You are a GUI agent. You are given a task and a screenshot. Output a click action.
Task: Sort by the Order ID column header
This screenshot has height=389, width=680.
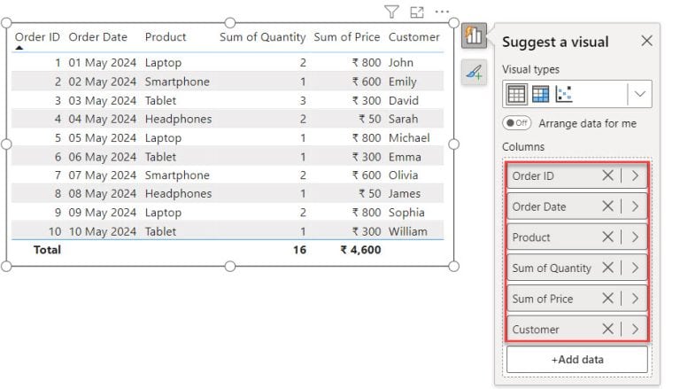point(37,37)
